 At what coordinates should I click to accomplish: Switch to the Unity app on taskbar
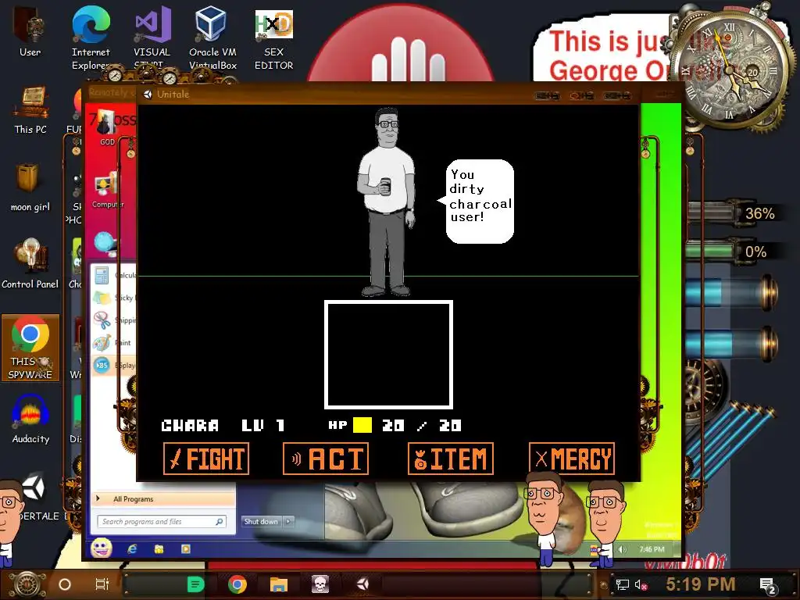[x=362, y=584]
